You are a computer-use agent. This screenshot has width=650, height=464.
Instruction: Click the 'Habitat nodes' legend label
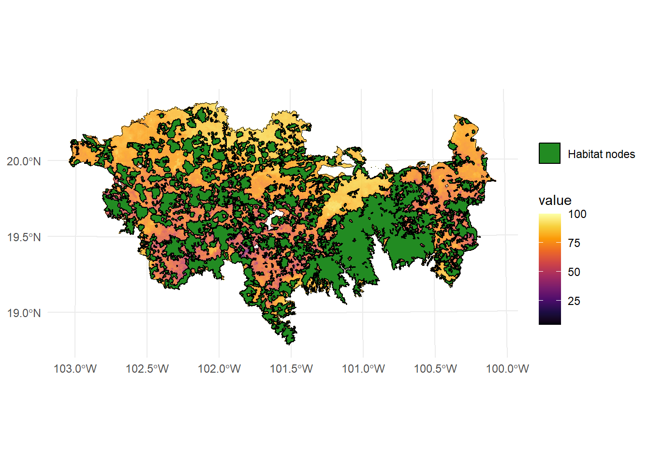(601, 154)
